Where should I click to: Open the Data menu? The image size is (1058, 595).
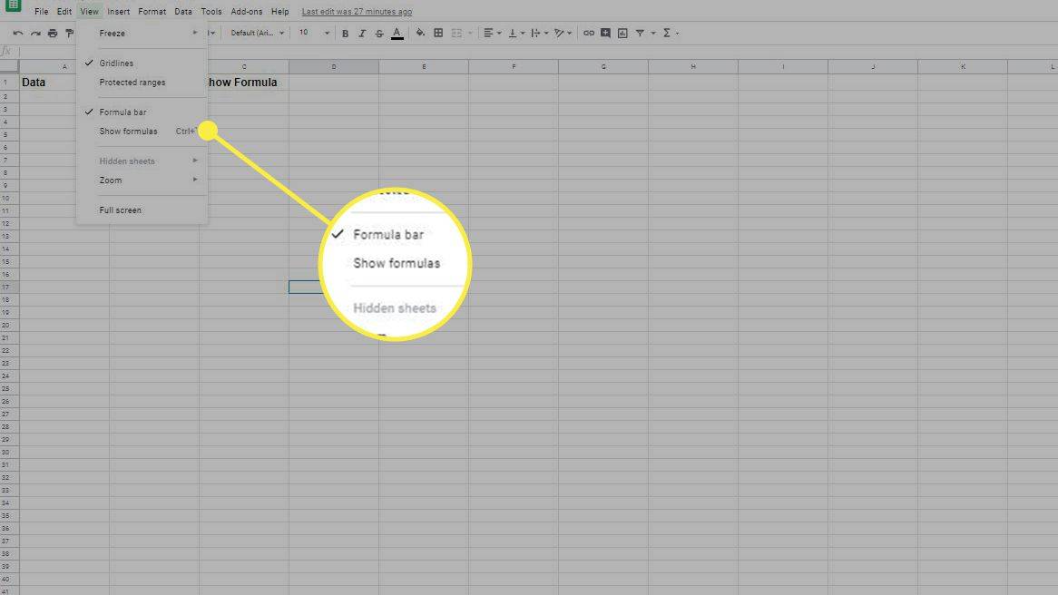click(x=182, y=11)
